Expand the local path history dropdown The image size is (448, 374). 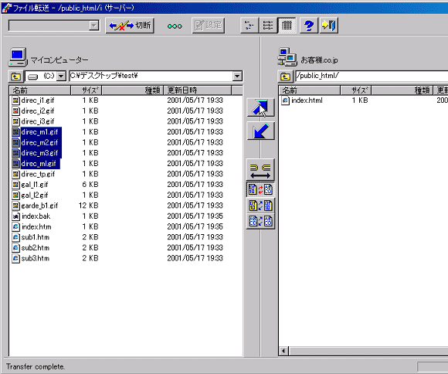(x=237, y=76)
